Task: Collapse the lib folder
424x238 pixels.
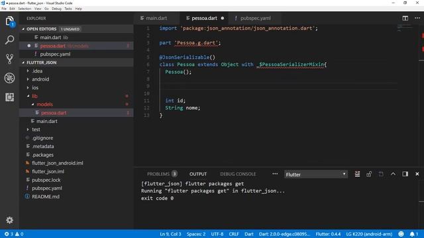Action: pos(28,96)
